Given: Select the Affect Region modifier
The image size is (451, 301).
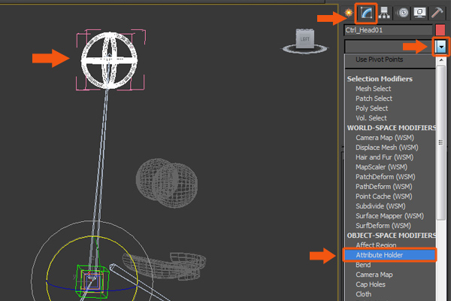Looking at the screenshot, I should pyautogui.click(x=376, y=245).
